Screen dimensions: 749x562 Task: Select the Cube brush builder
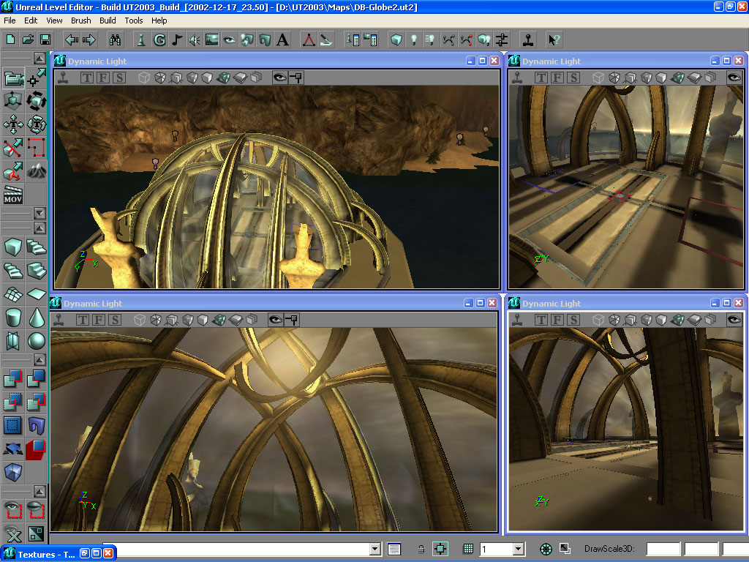(x=12, y=247)
